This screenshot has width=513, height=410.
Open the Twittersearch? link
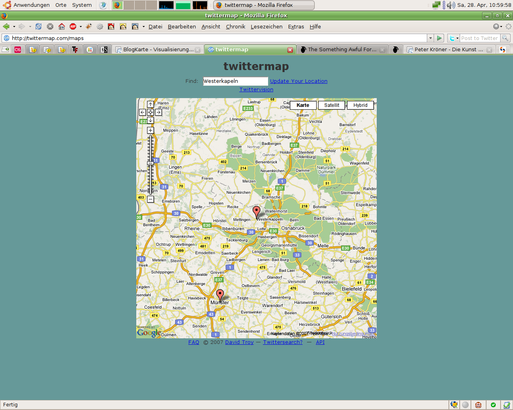[283, 342]
